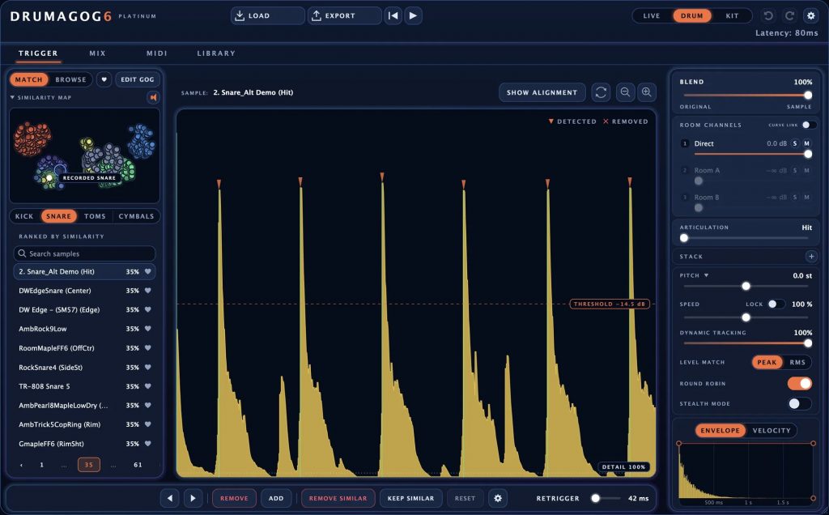
Task: Click the undo arrow icon
Action: [768, 15]
